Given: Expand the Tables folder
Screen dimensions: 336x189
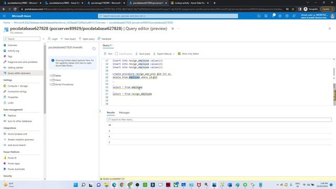Looking at the screenshot, I should (50, 76).
